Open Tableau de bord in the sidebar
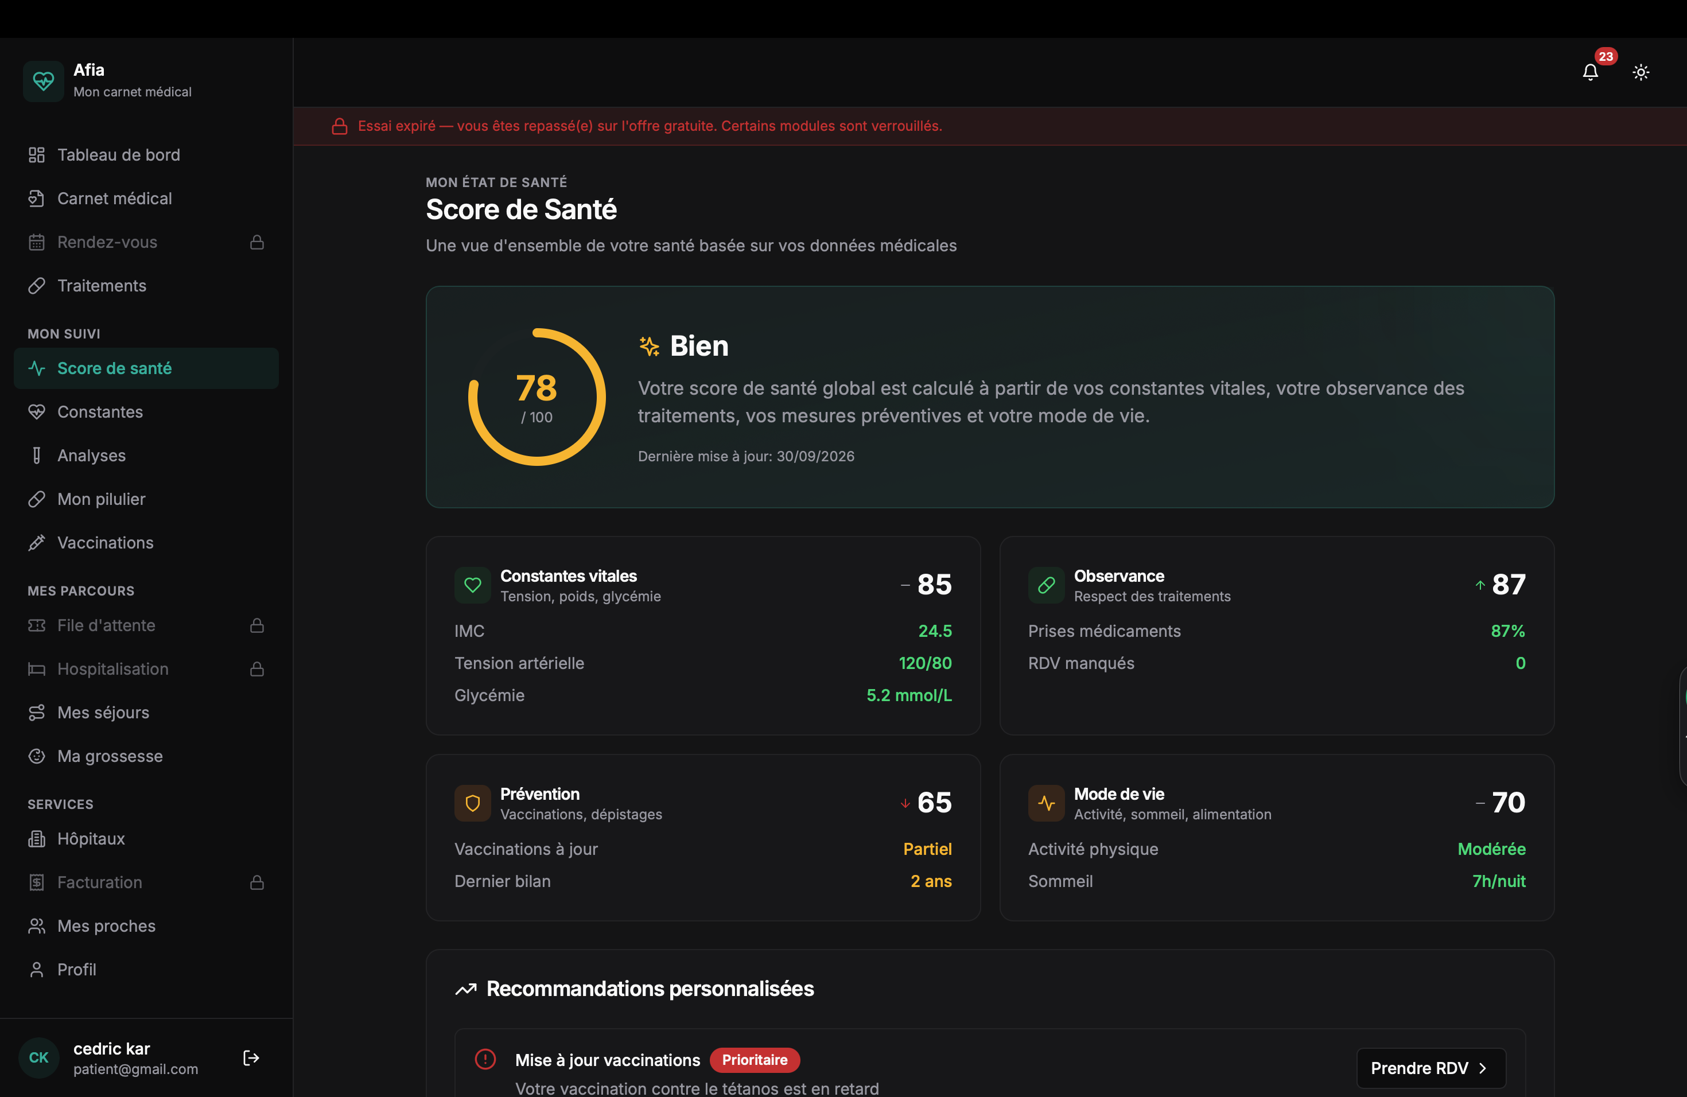Screen dimensions: 1687x1097 (146, 155)
